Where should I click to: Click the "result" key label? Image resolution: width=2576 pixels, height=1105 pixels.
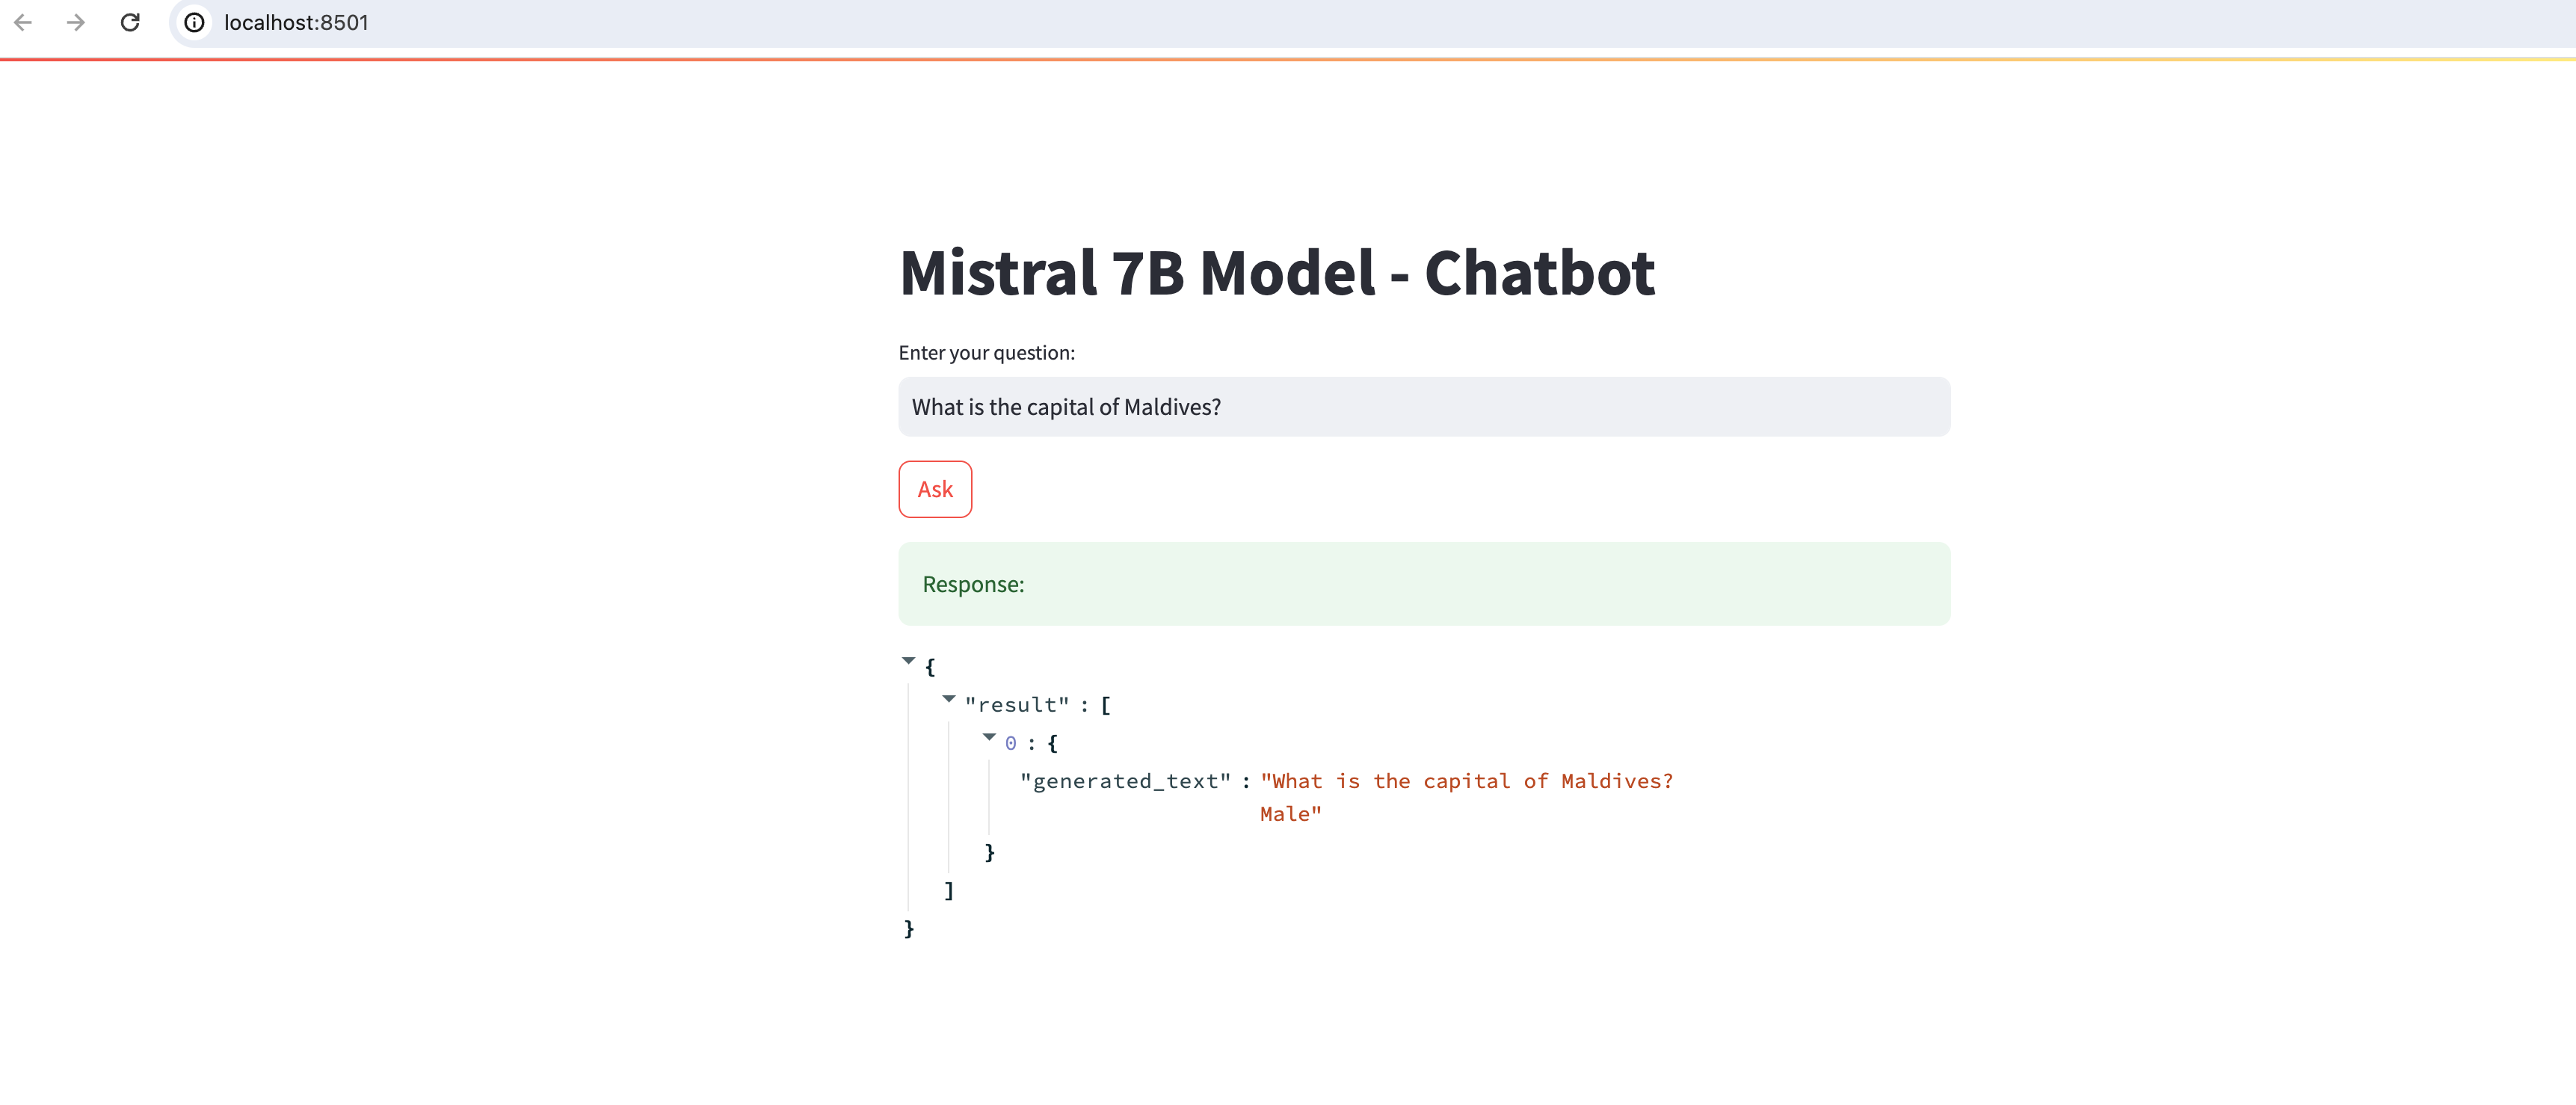(x=1016, y=705)
